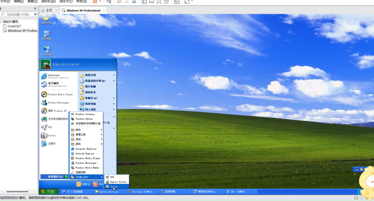Expand the 管理工具 programs folder
Viewport: 374px width, 201px height.
pos(86,135)
